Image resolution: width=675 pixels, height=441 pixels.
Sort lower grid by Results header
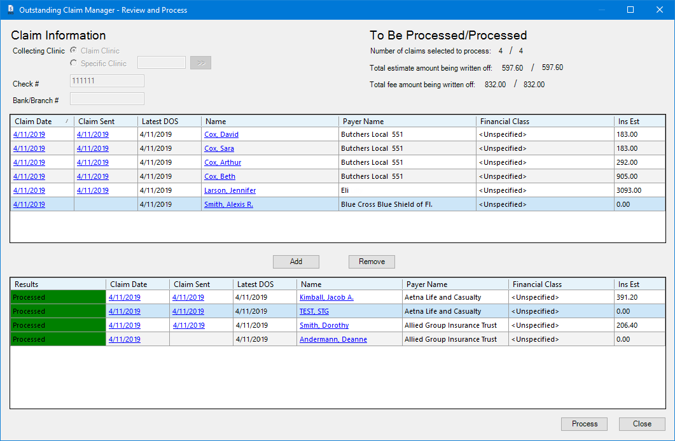click(58, 284)
